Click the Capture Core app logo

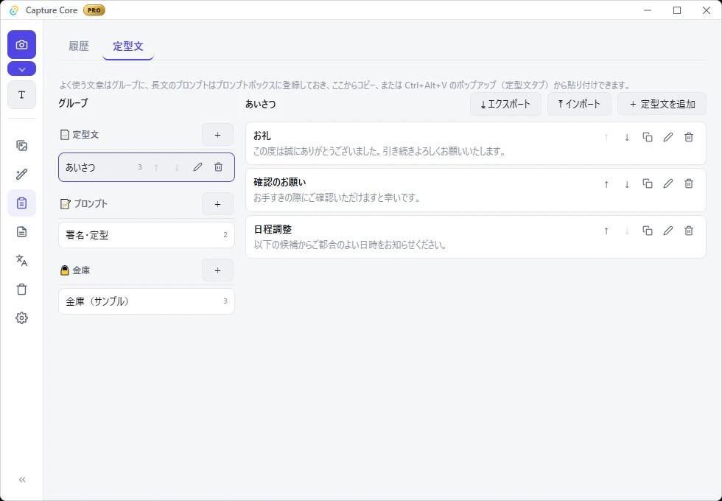click(x=14, y=10)
